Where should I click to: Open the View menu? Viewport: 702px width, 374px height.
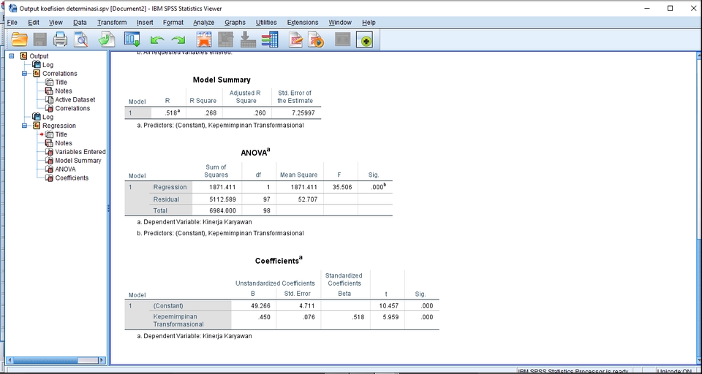coord(56,23)
